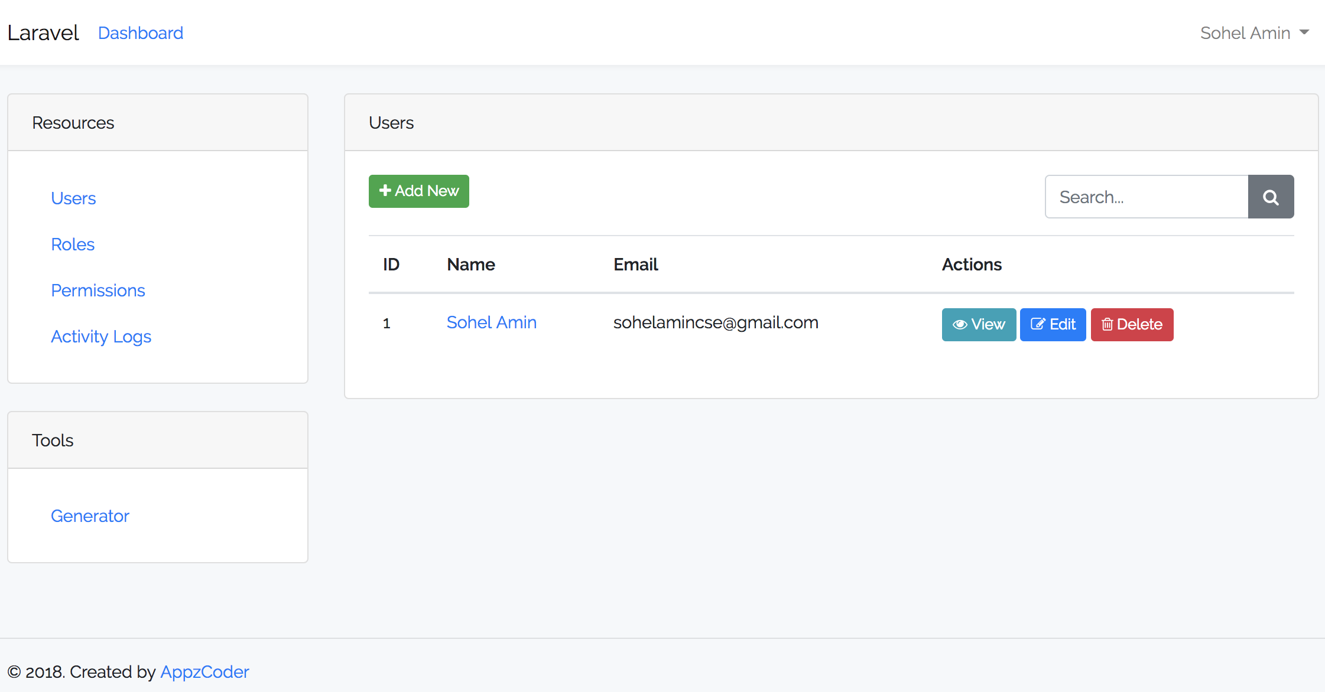Screen dimensions: 1325x692
Task: Click the Email column header
Action: pyautogui.click(x=636, y=265)
